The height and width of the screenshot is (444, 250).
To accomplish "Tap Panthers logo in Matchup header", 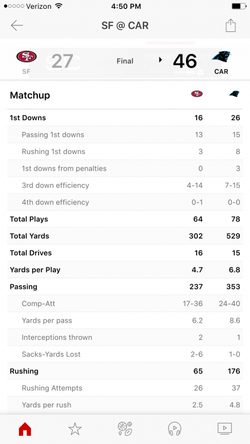I will [x=234, y=94].
